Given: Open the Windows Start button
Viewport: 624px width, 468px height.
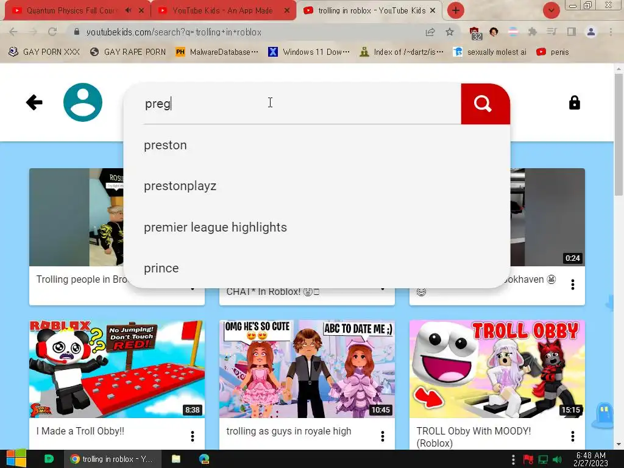Looking at the screenshot, I should tap(16, 459).
